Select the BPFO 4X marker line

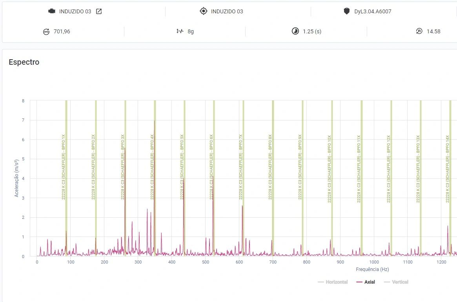(x=155, y=178)
